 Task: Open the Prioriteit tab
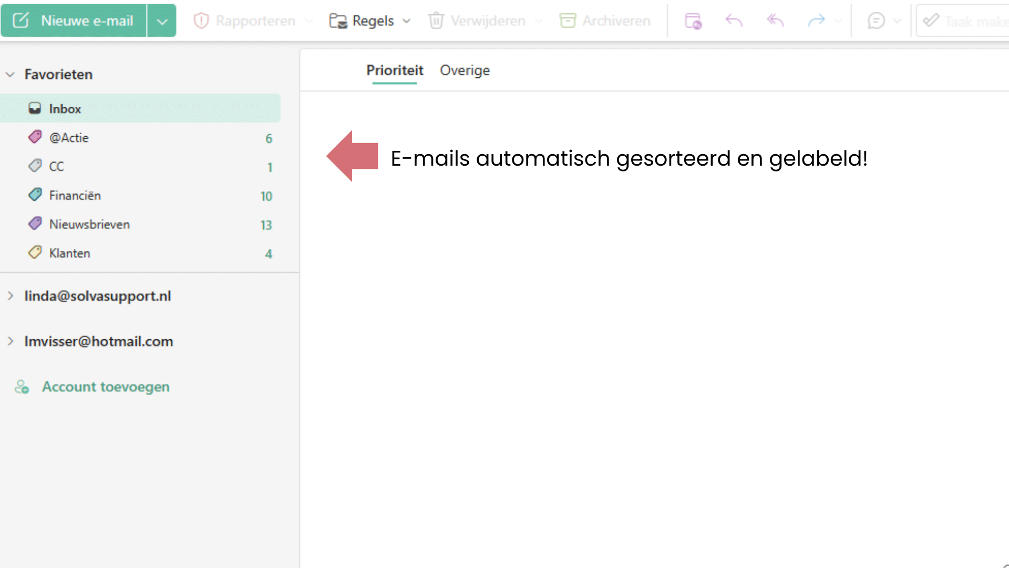coord(394,70)
